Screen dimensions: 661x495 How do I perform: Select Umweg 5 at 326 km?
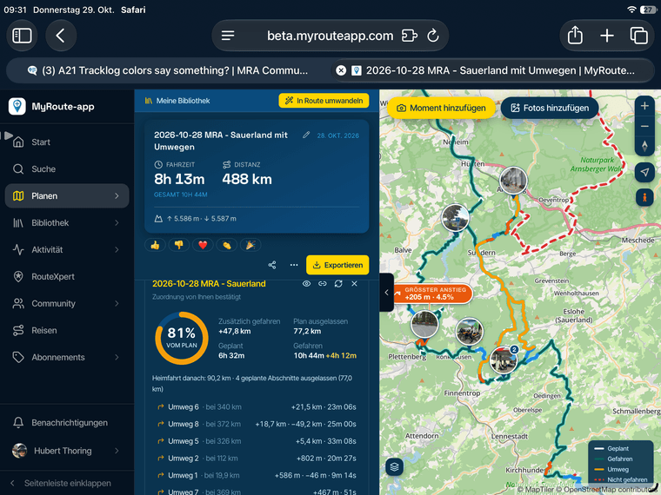click(x=257, y=441)
